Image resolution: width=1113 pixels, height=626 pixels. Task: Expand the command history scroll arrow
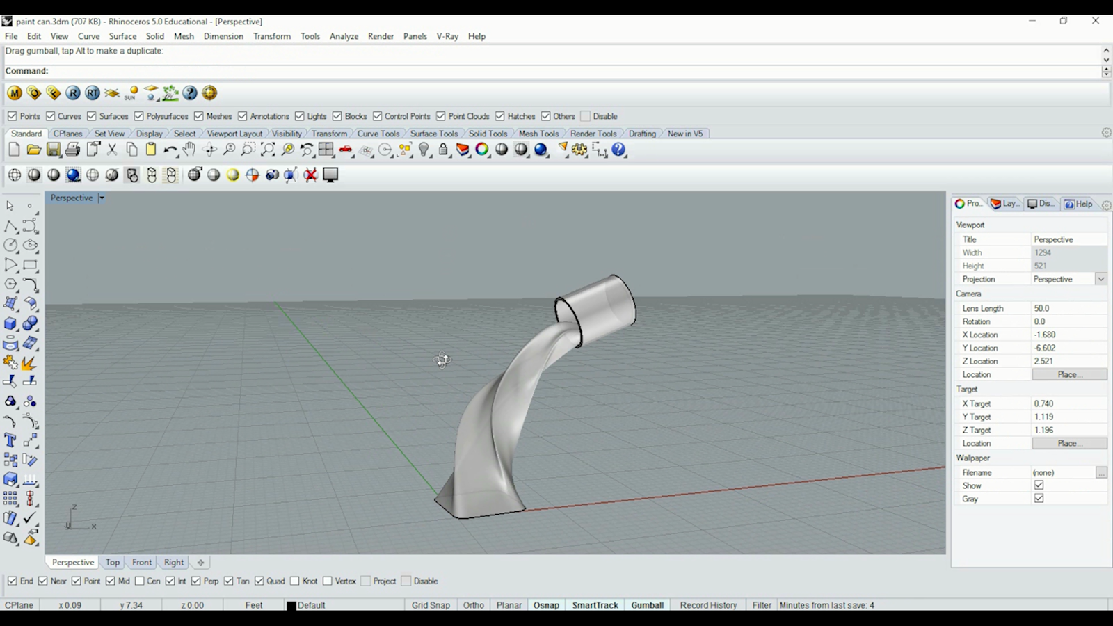coord(1105,50)
